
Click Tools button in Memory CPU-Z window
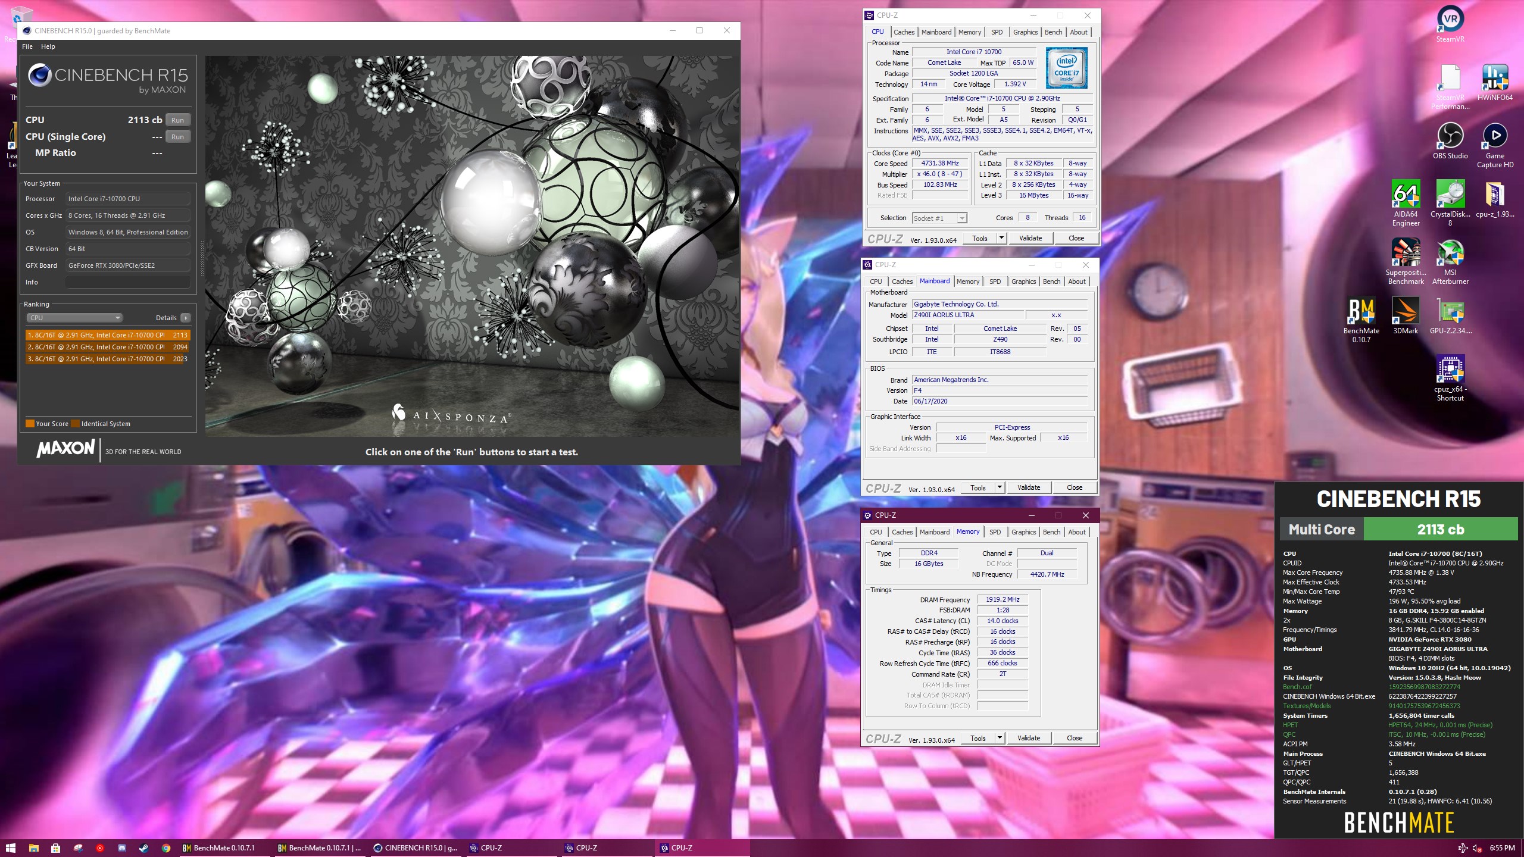click(978, 738)
